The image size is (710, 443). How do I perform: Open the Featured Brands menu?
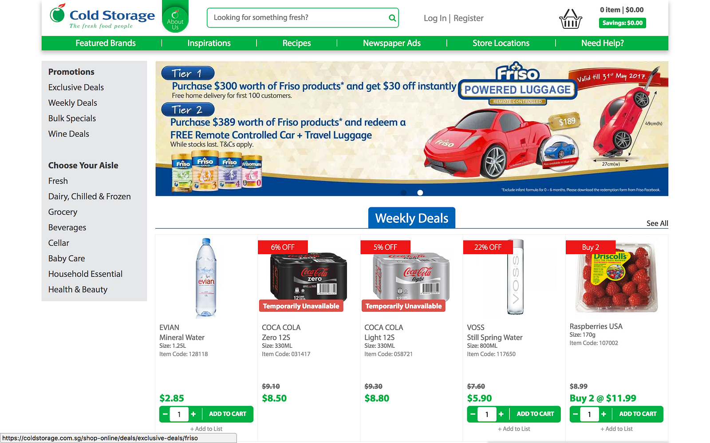click(106, 43)
